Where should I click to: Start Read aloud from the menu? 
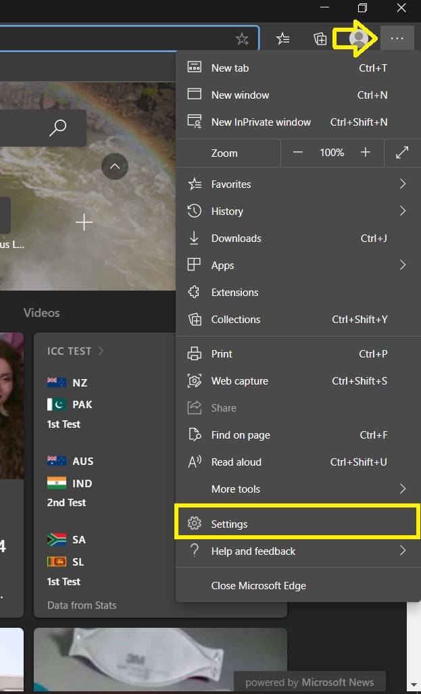point(297,462)
